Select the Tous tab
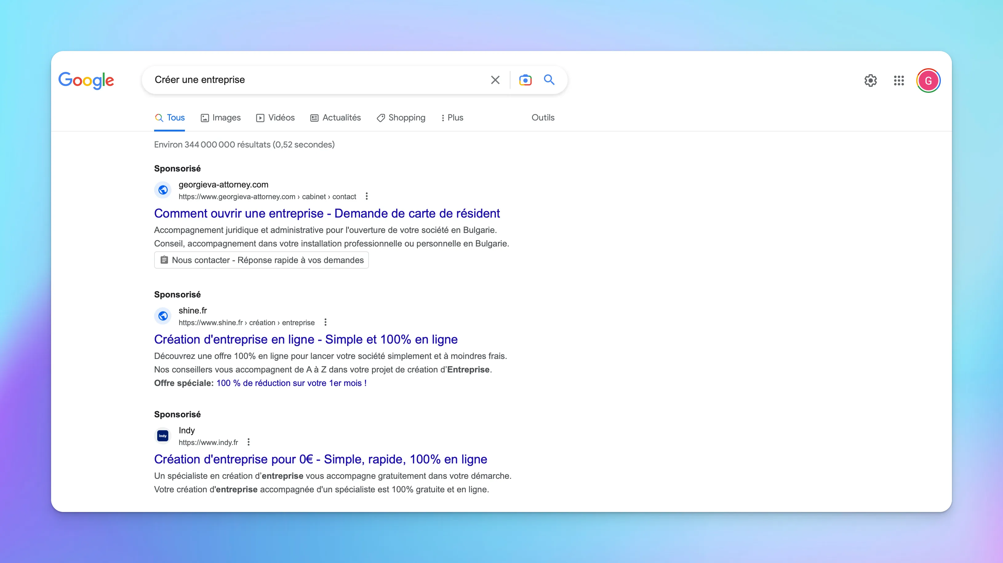This screenshot has width=1003, height=563. [170, 118]
